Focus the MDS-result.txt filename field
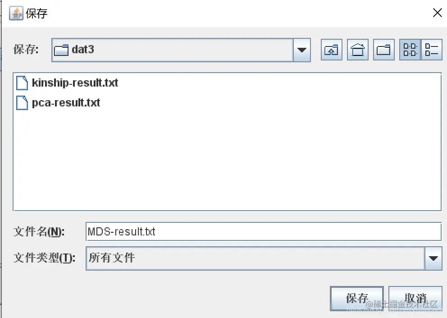 pos(264,231)
